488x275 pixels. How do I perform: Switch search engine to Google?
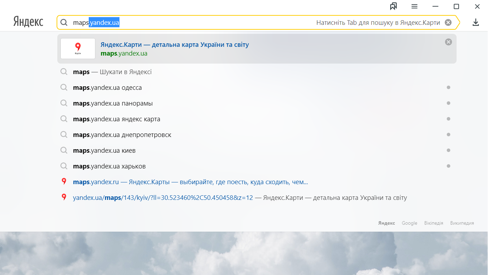coord(409,223)
